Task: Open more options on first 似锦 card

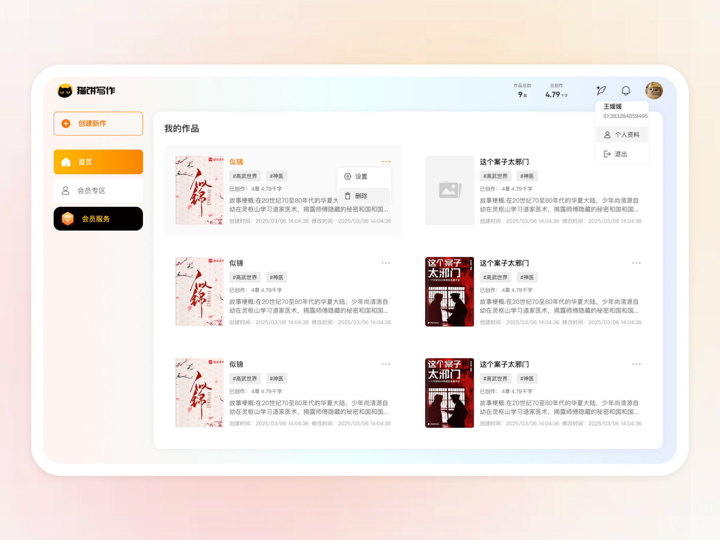Action: tap(385, 162)
